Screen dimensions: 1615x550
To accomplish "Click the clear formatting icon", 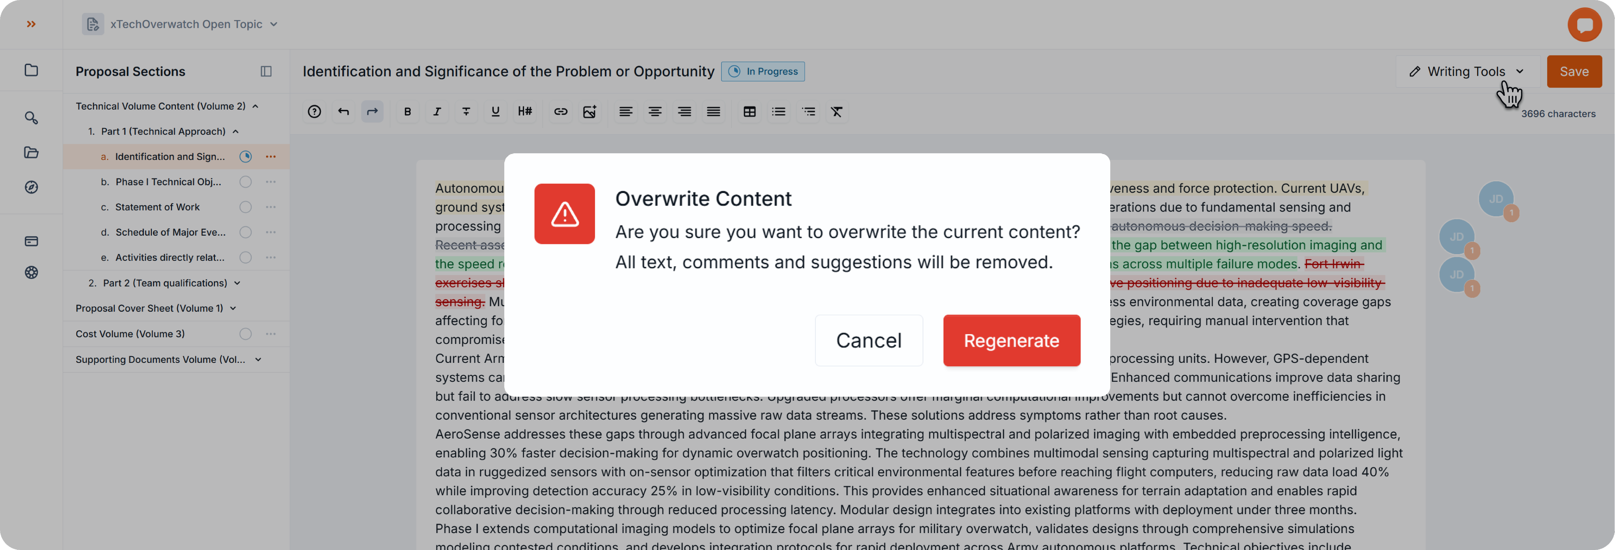I will (x=836, y=111).
